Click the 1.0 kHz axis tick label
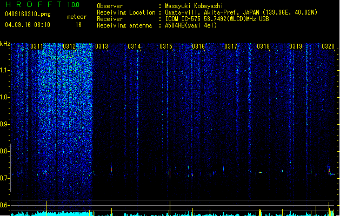Viewport: 340px width, 216px height. coord(4,97)
